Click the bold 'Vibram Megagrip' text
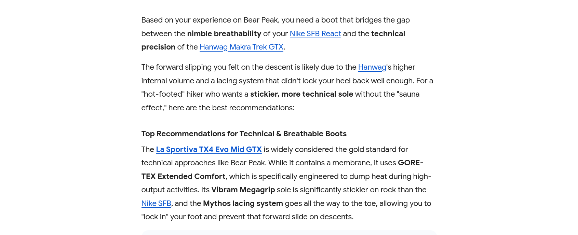Viewport: 578px width, 235px height. coord(243,190)
